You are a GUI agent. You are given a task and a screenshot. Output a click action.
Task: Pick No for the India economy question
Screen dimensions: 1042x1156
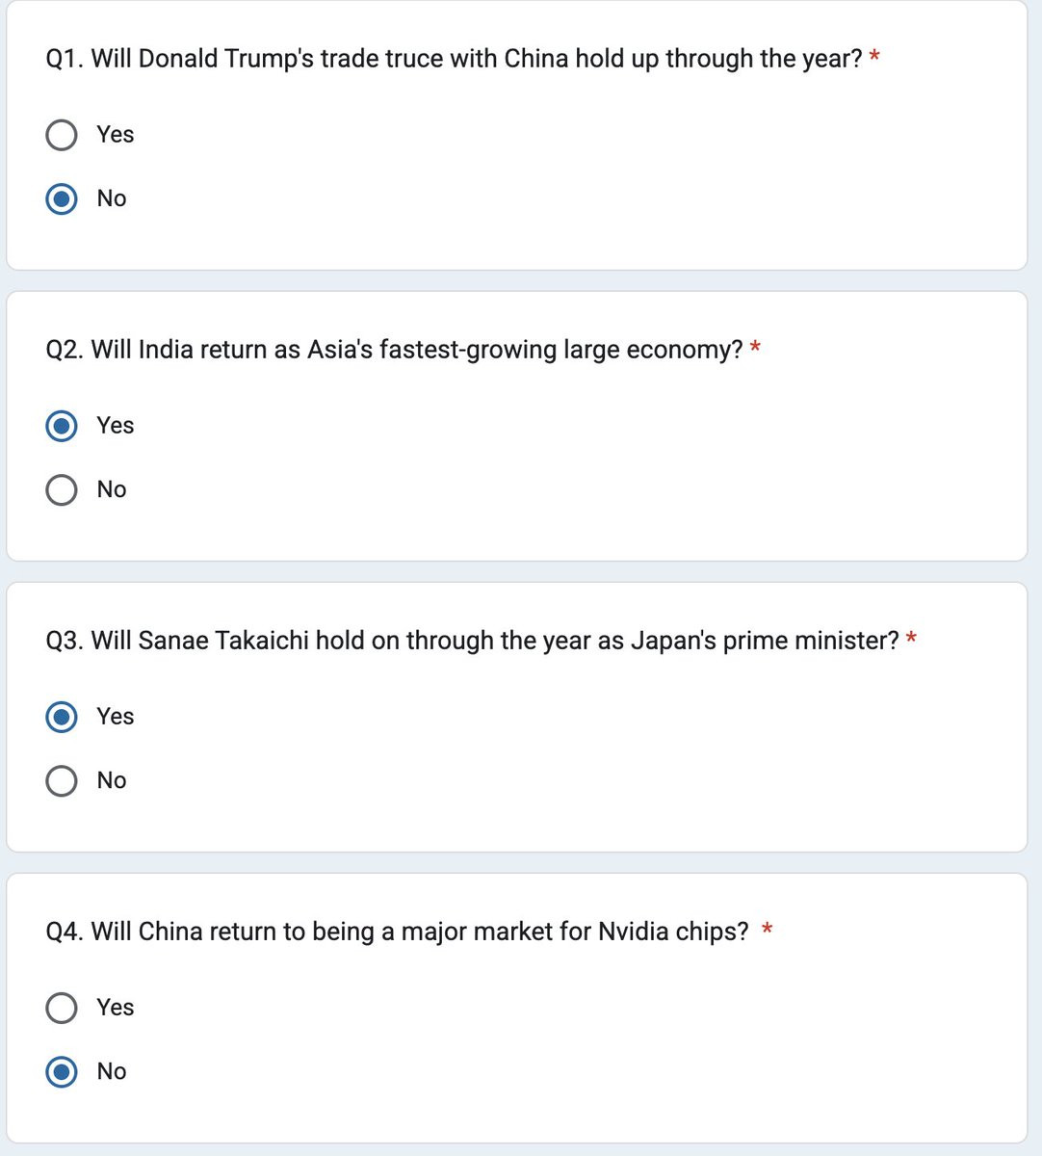coord(62,489)
